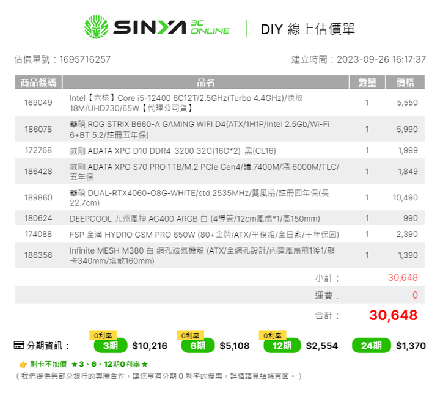Click barcode 169049
Screen dimensions: 440x394
pos(38,103)
